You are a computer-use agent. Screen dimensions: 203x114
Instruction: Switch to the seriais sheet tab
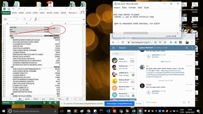(x=51, y=99)
